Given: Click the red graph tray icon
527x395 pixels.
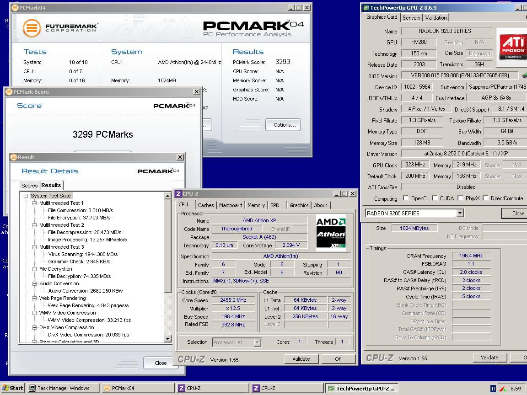Looking at the screenshot, I should (503, 389).
